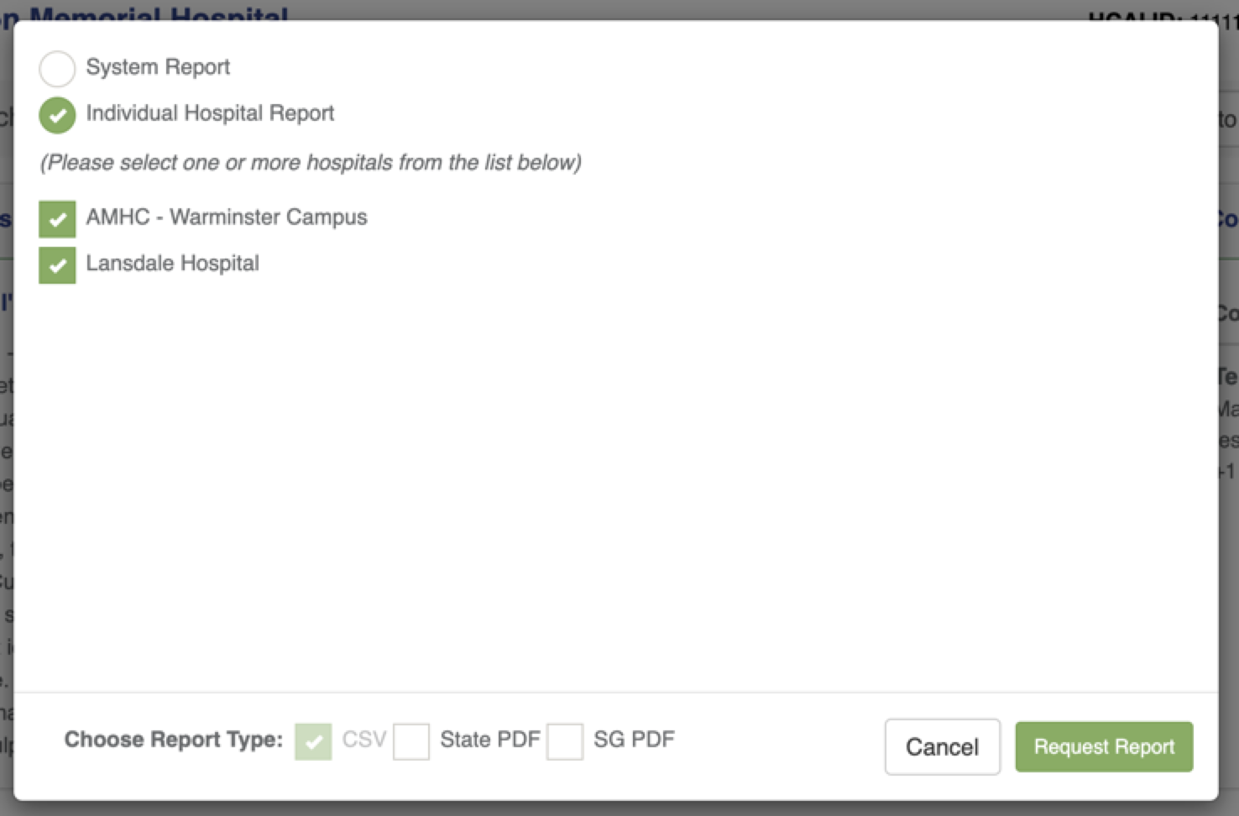Click the 'Please select one or more hospitals' hint

311,163
